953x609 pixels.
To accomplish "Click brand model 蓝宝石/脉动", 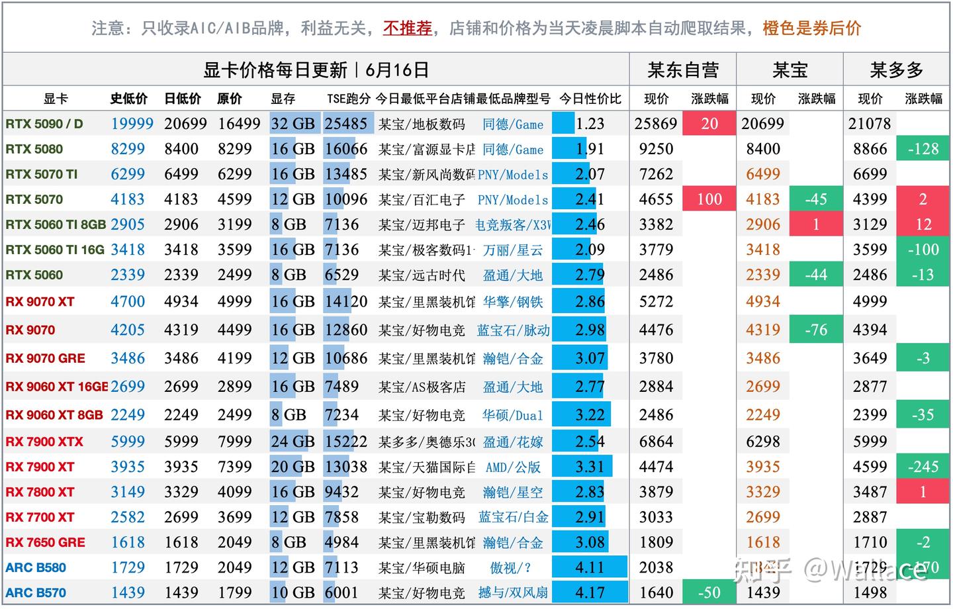I will point(513,330).
